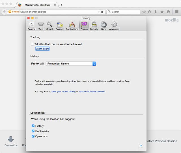Open the Security padlock pane
Screen dimensions: 181x153
tap(94, 26)
